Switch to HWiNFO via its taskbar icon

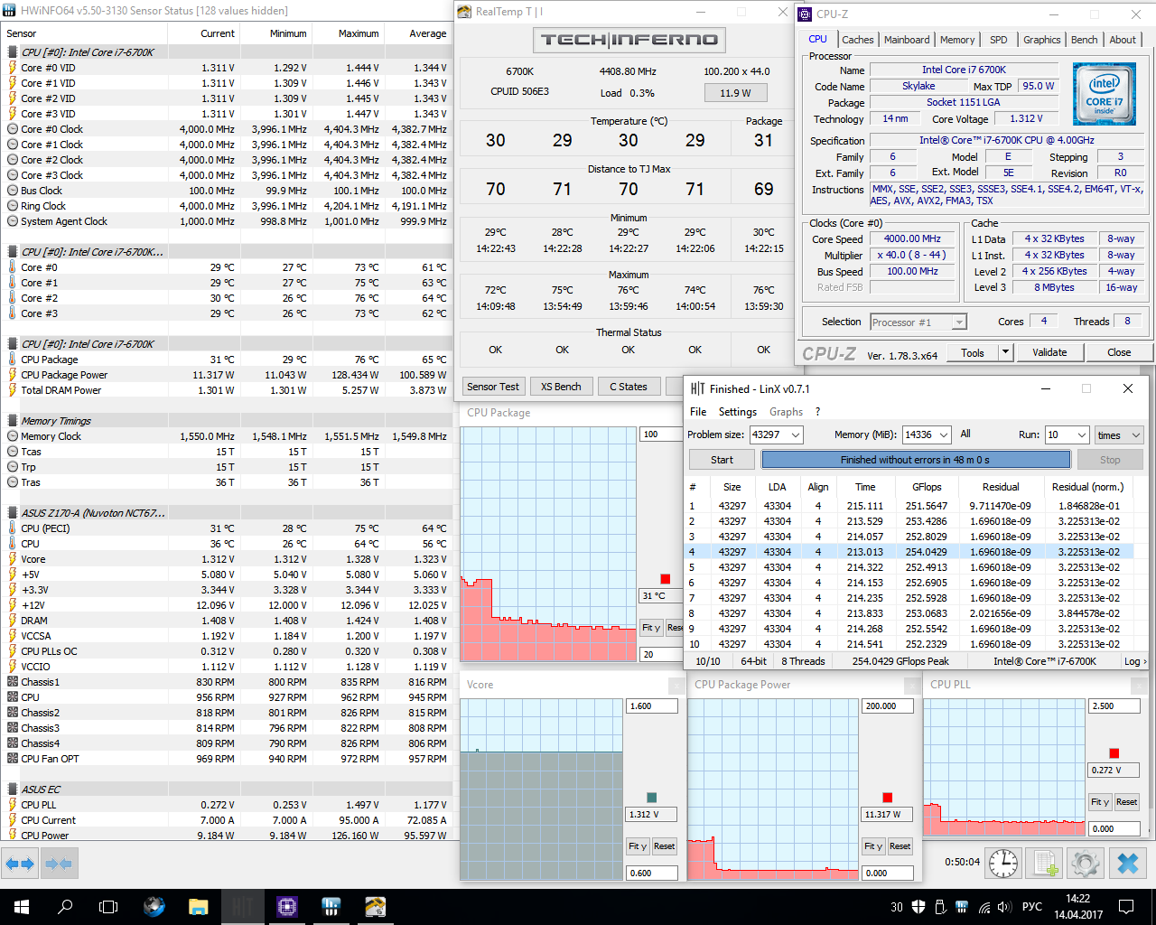[x=331, y=907]
